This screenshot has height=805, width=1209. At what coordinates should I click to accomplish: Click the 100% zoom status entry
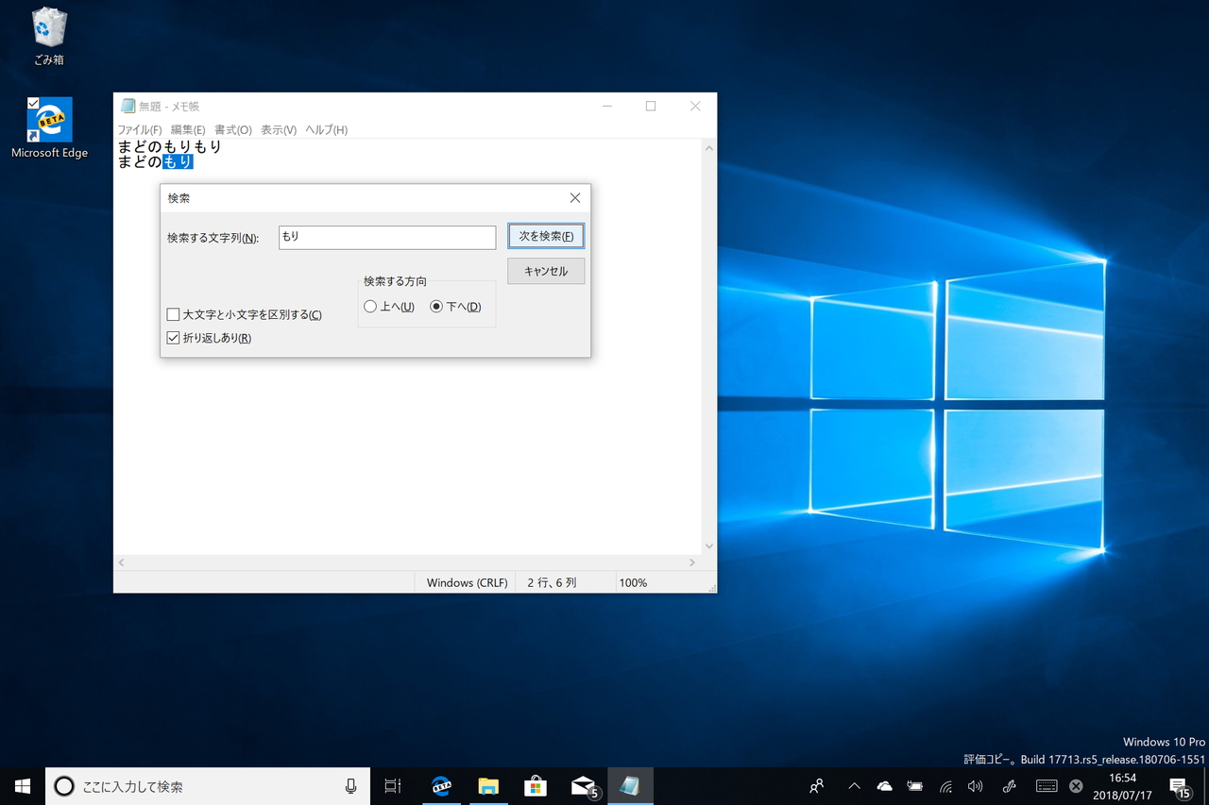(x=633, y=583)
